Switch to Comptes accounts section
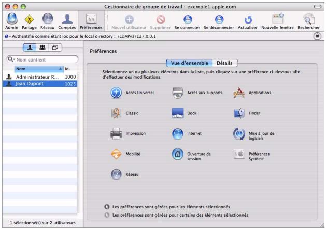This screenshot has height=229, width=326. pos(67,21)
